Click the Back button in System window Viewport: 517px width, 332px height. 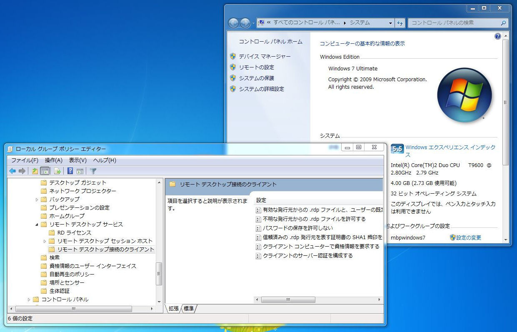coord(233,23)
